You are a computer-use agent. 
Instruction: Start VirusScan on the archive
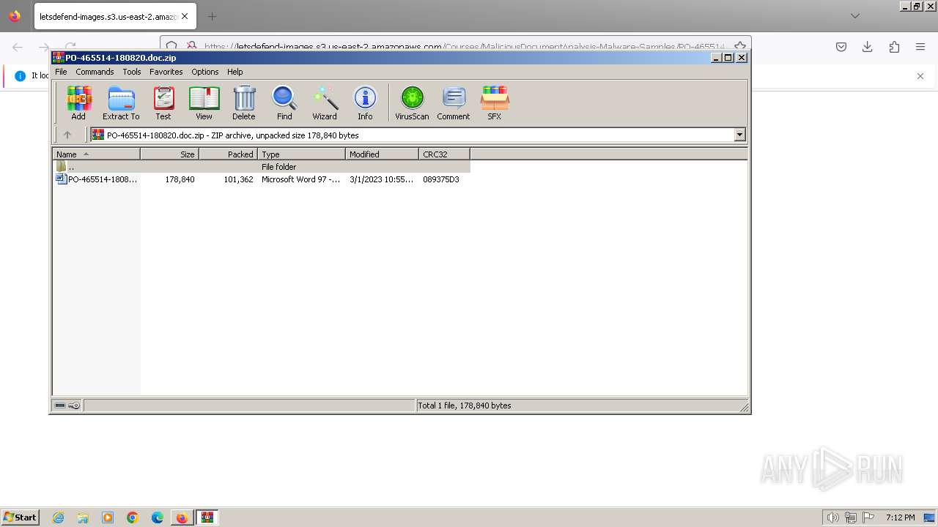(x=412, y=103)
